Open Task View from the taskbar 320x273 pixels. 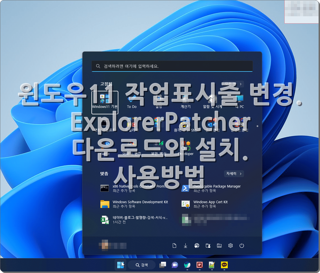(163, 265)
